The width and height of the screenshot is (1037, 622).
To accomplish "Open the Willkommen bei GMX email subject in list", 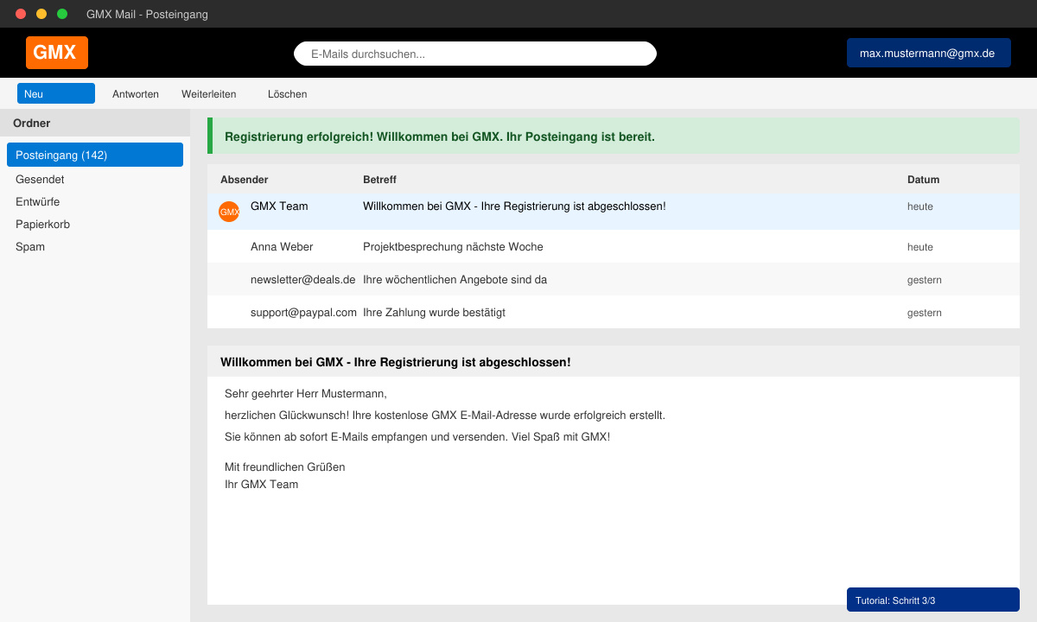I will (x=514, y=206).
